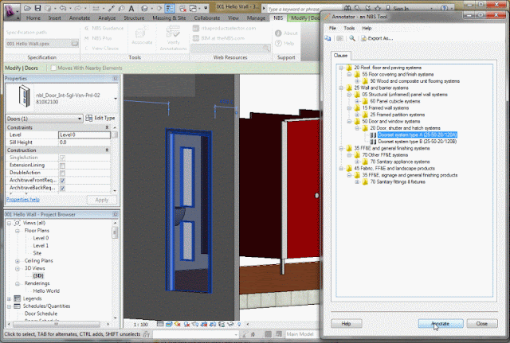
Task: Open the Edit Type icon in Properties
Action: coord(88,118)
